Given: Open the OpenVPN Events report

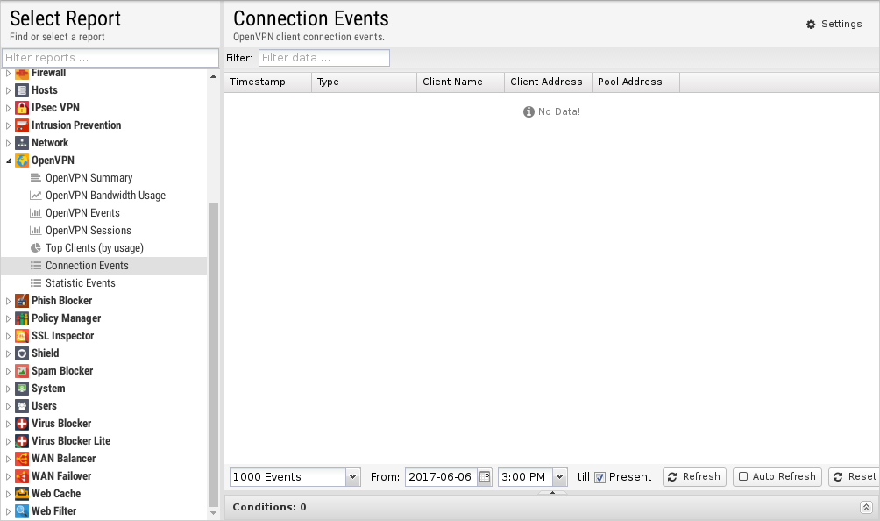Looking at the screenshot, I should pyautogui.click(x=82, y=213).
